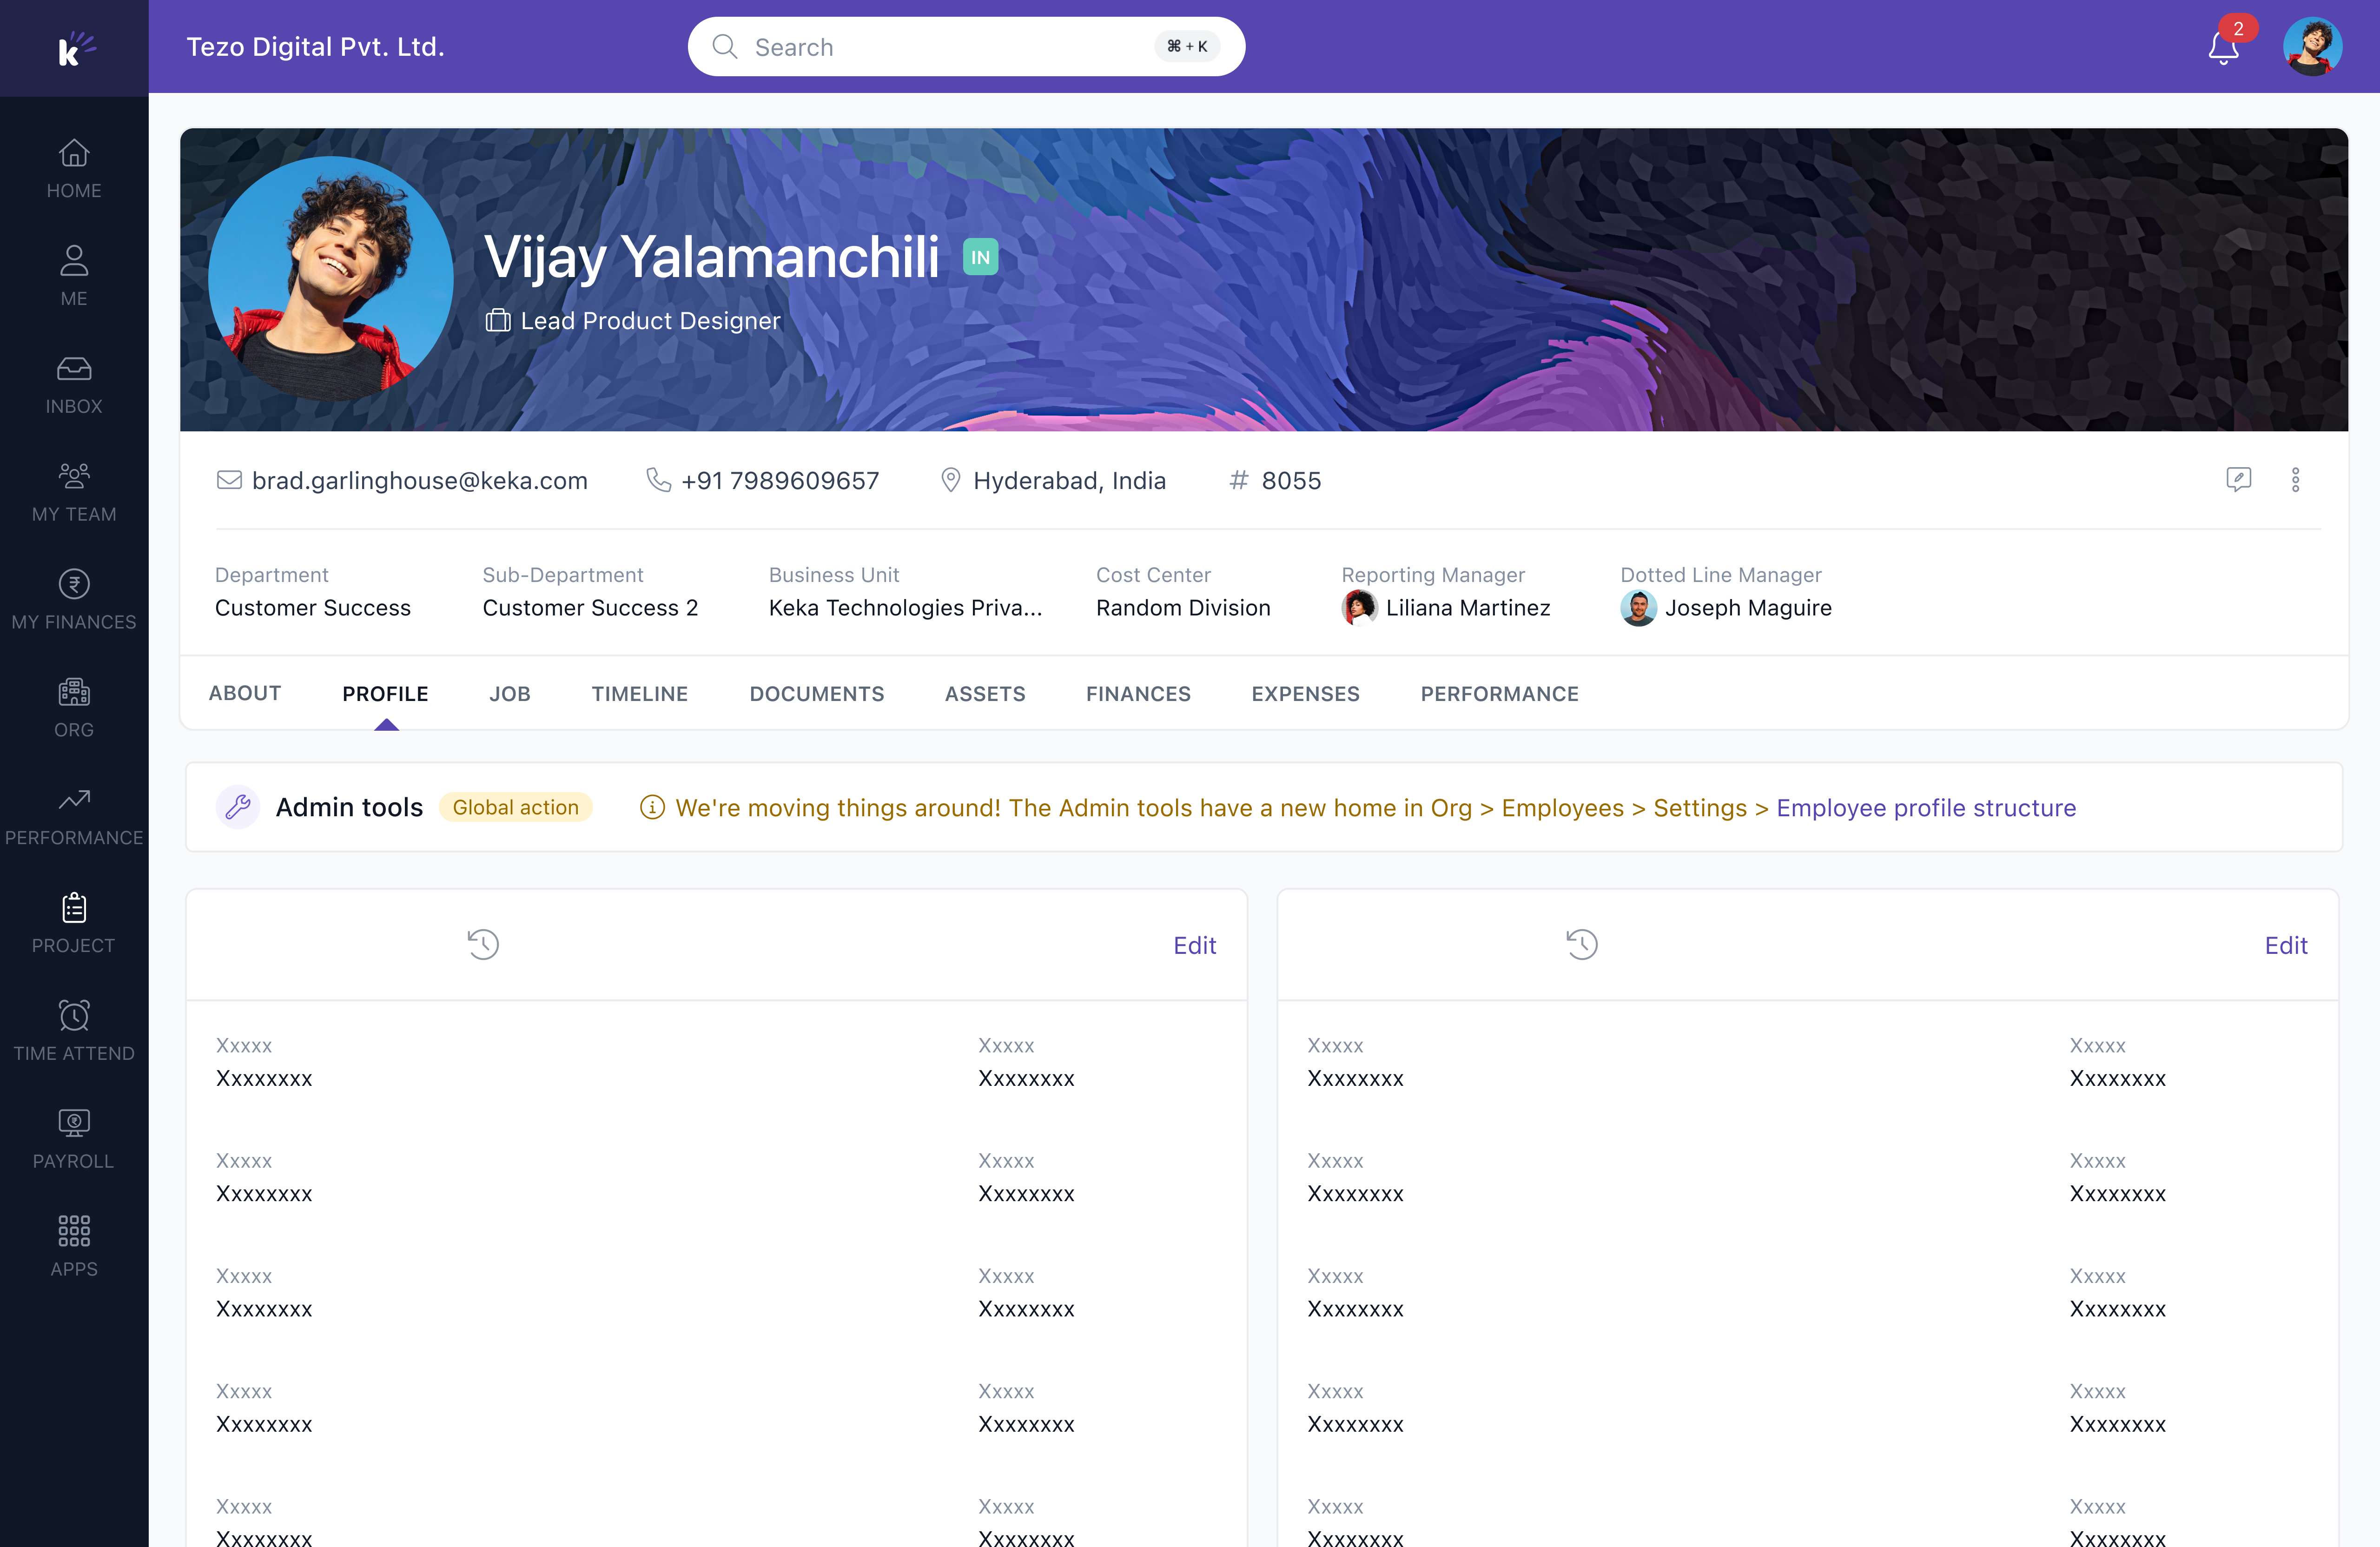Open Liliana Martinez reporting manager profile
Screen dimensions: 2380x1547
pos(1467,608)
